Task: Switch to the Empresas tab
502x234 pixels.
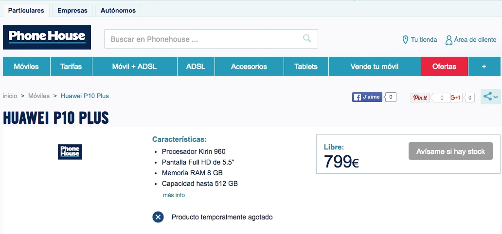Action: pos(72,11)
